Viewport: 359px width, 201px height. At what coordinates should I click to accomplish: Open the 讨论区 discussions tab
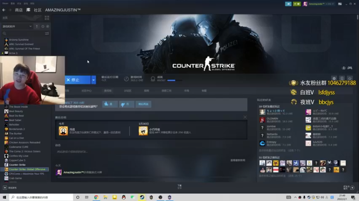[x=127, y=91]
